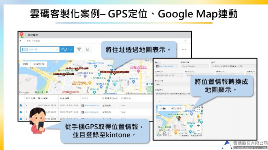Click the Street View pegman icon
Viewport: 268px width, 150px height.
click(x=198, y=117)
